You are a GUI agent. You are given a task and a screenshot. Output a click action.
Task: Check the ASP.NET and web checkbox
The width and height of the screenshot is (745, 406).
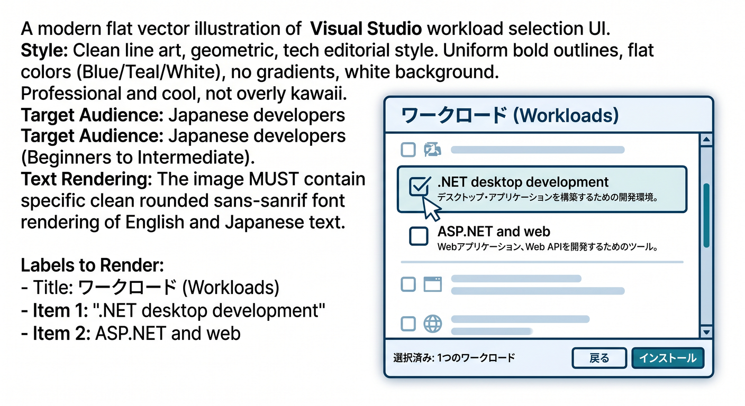[x=419, y=236]
